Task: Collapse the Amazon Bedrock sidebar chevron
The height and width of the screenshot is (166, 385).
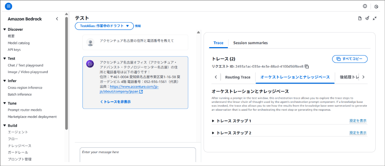Action: click(57, 19)
